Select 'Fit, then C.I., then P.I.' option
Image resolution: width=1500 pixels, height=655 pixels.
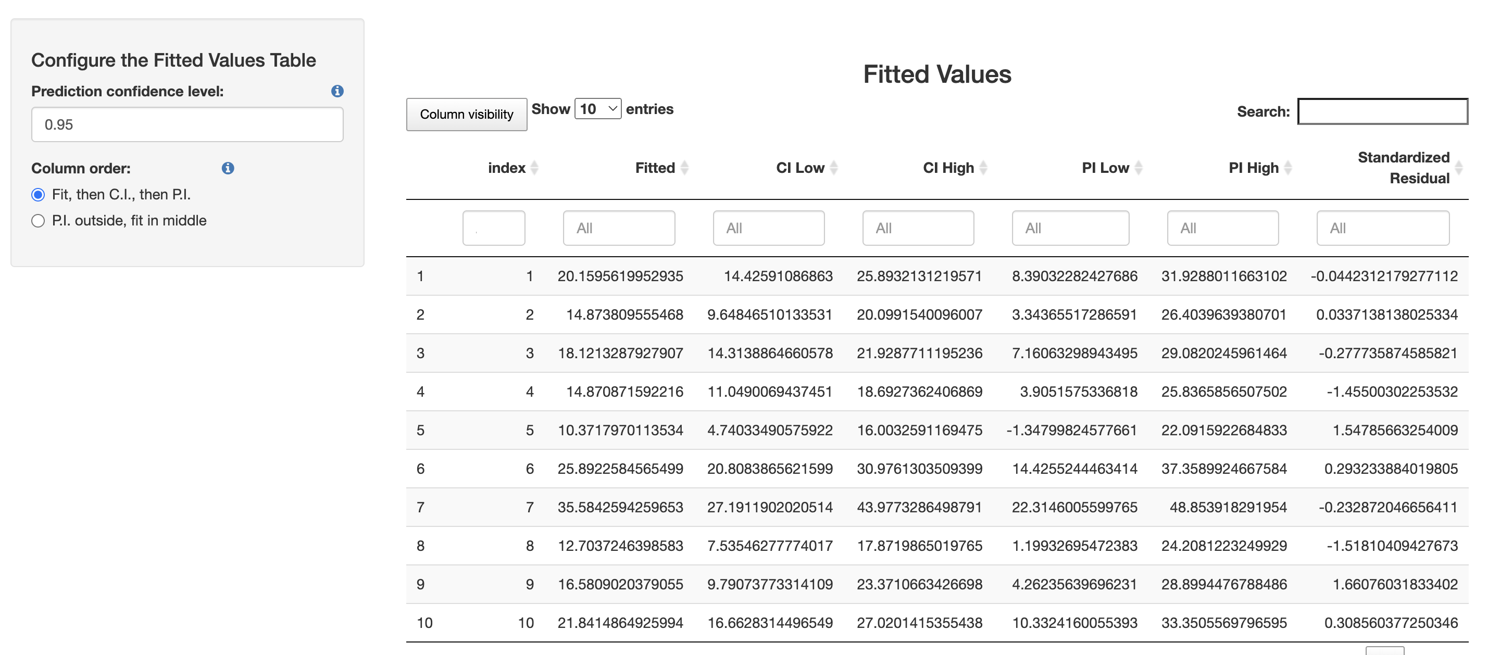39,194
